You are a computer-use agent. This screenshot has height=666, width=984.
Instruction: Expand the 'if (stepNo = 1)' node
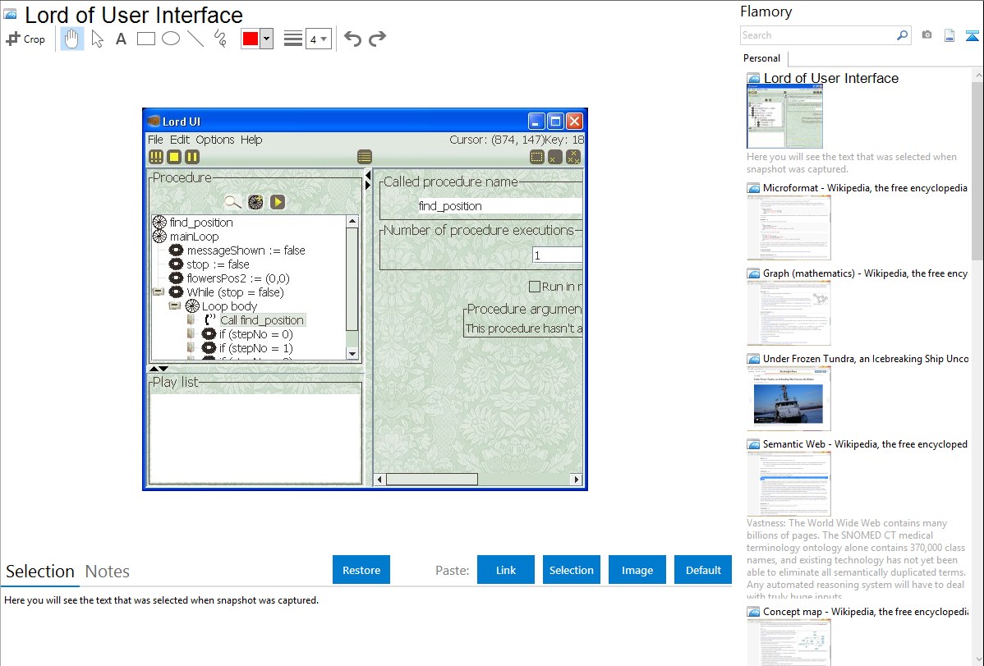(191, 347)
